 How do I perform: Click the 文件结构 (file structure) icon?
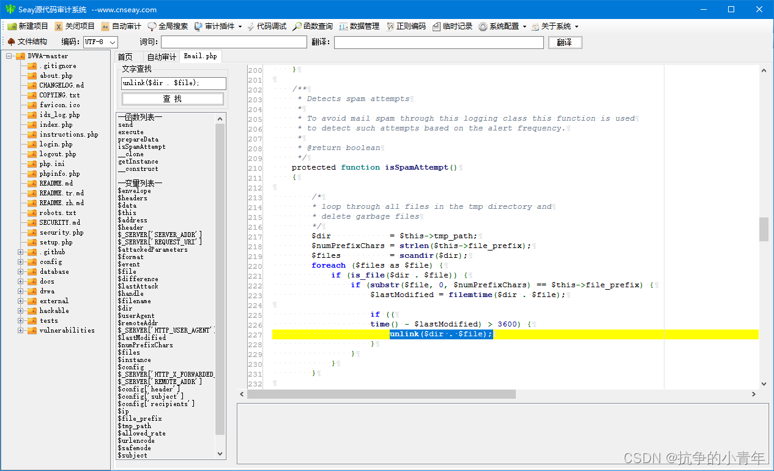coord(11,42)
